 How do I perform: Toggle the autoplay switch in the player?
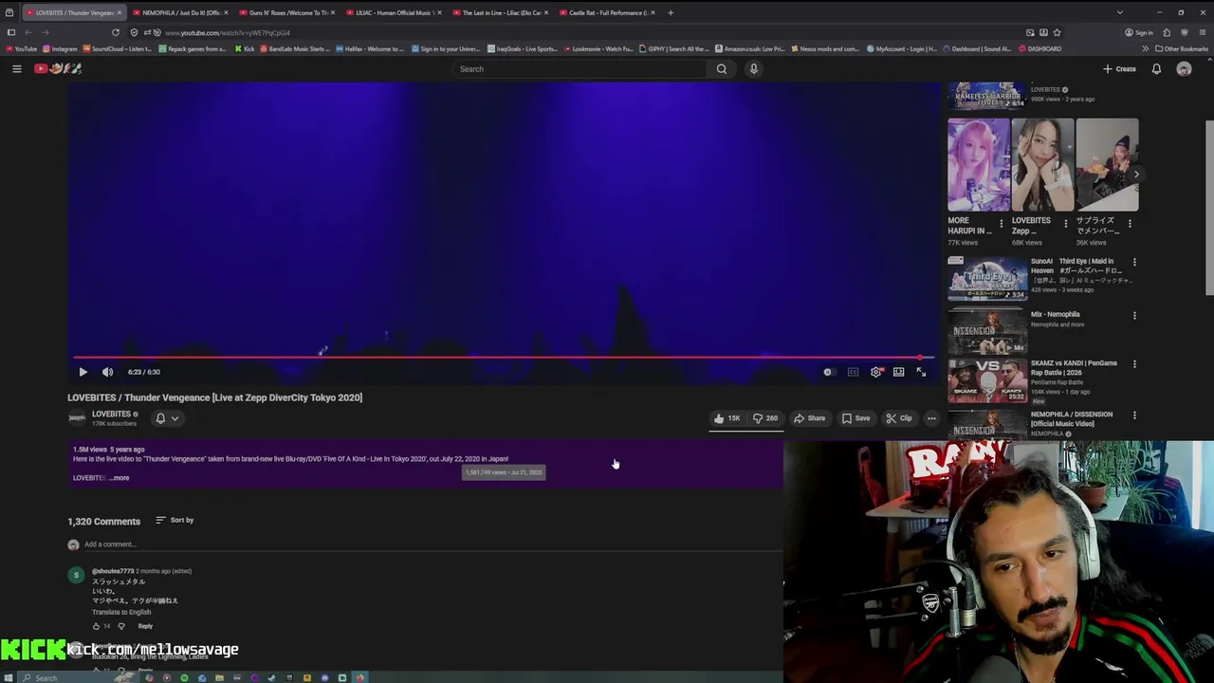click(828, 372)
